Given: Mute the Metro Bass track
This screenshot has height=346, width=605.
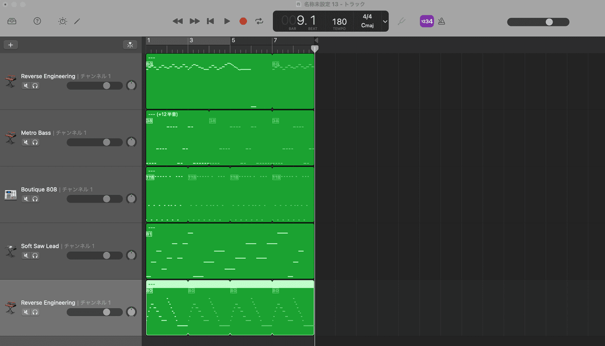Looking at the screenshot, I should 26,142.
